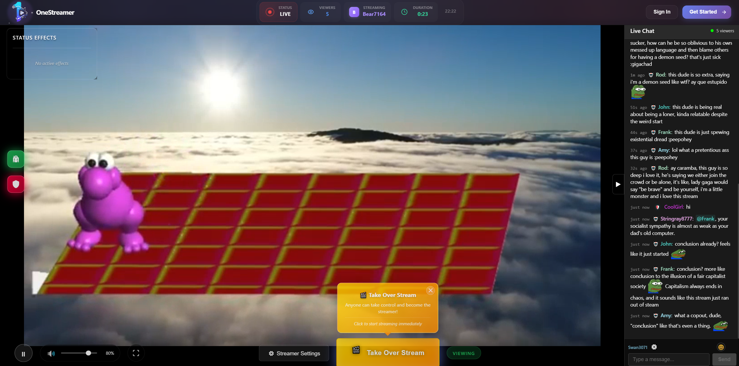
Task: Click the 0:23 duration value
Action: (x=422, y=14)
